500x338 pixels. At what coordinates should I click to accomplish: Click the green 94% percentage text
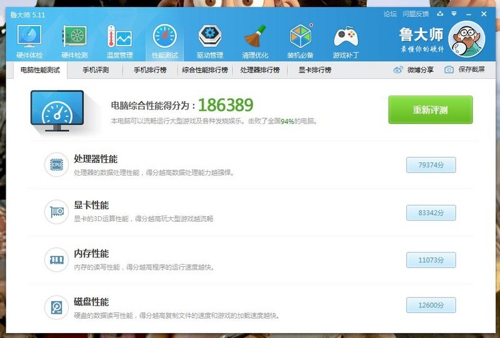(x=287, y=121)
